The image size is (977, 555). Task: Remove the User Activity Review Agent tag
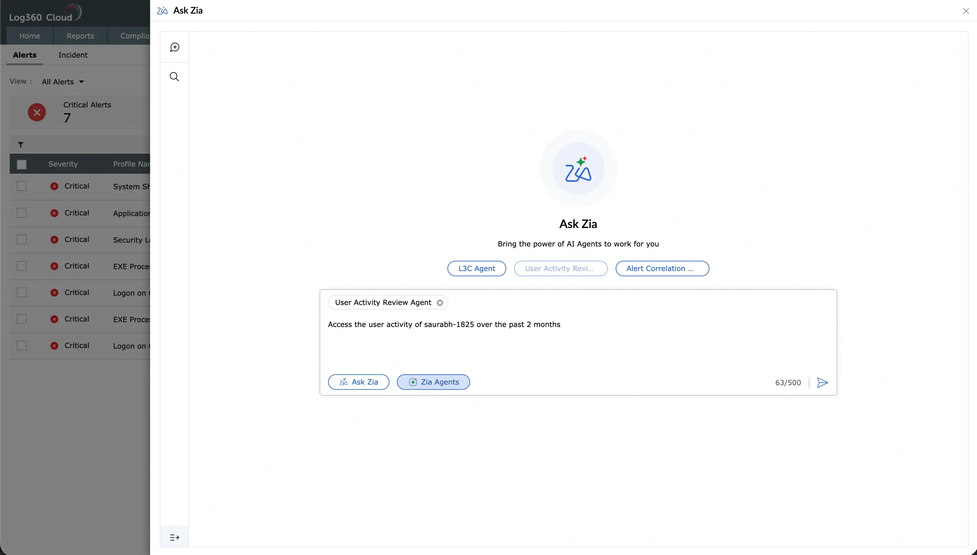click(x=440, y=303)
